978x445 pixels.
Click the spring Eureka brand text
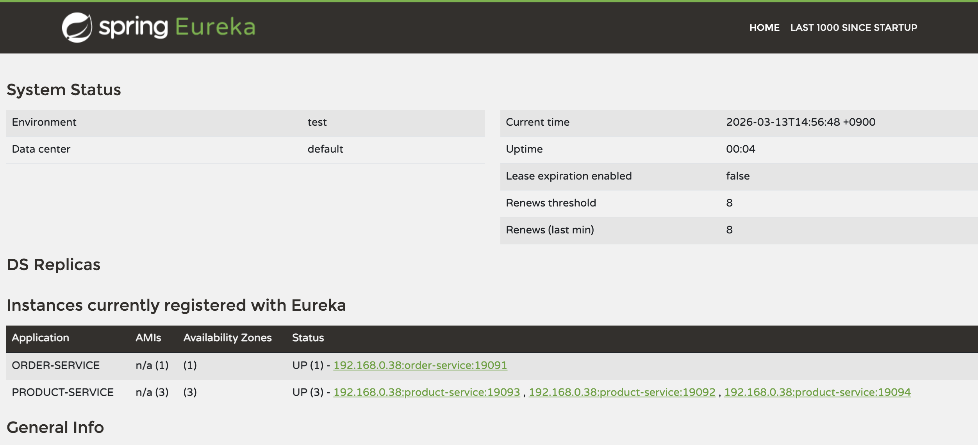coord(177,27)
